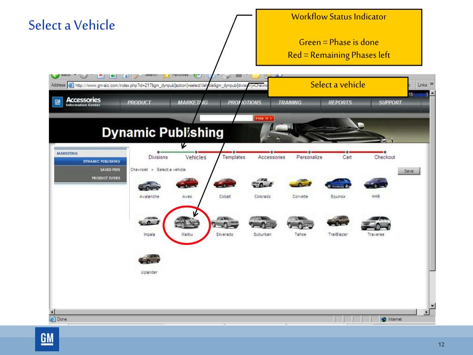
Task: Click the Search magnifier in browser toolbar
Action: coord(138,76)
